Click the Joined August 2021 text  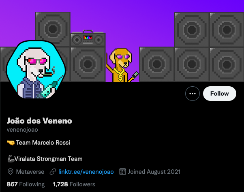point(154,172)
